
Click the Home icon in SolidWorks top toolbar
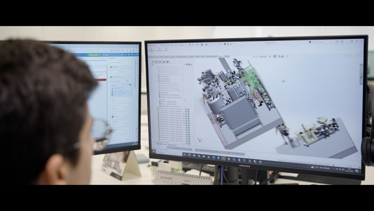coord(190,44)
